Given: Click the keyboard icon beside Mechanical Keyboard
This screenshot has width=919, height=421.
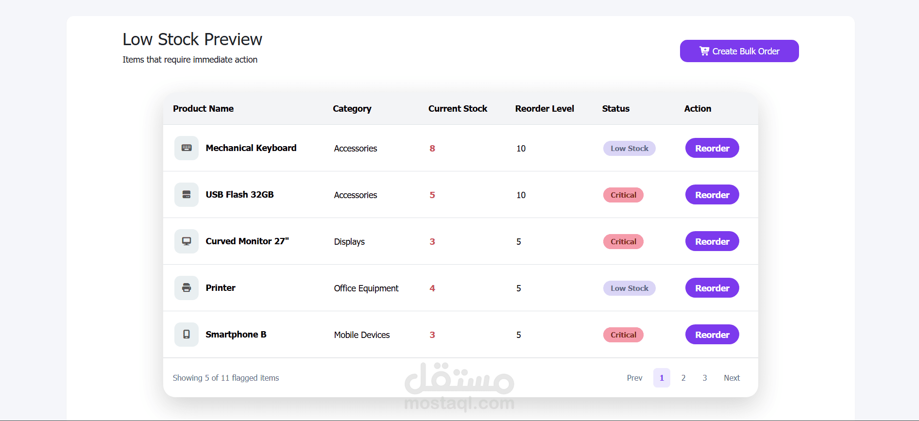Looking at the screenshot, I should coord(187,148).
